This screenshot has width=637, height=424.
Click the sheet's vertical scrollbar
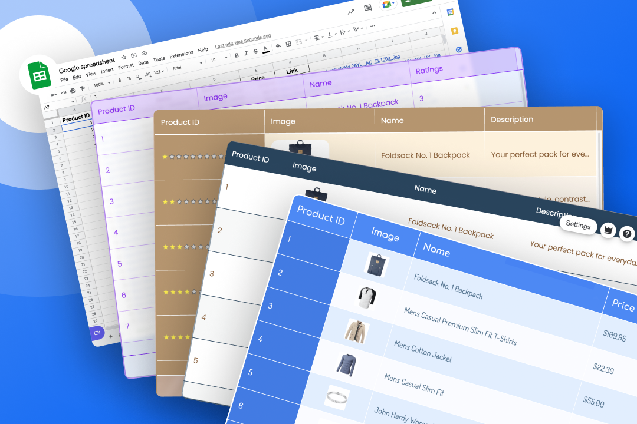(444, 39)
